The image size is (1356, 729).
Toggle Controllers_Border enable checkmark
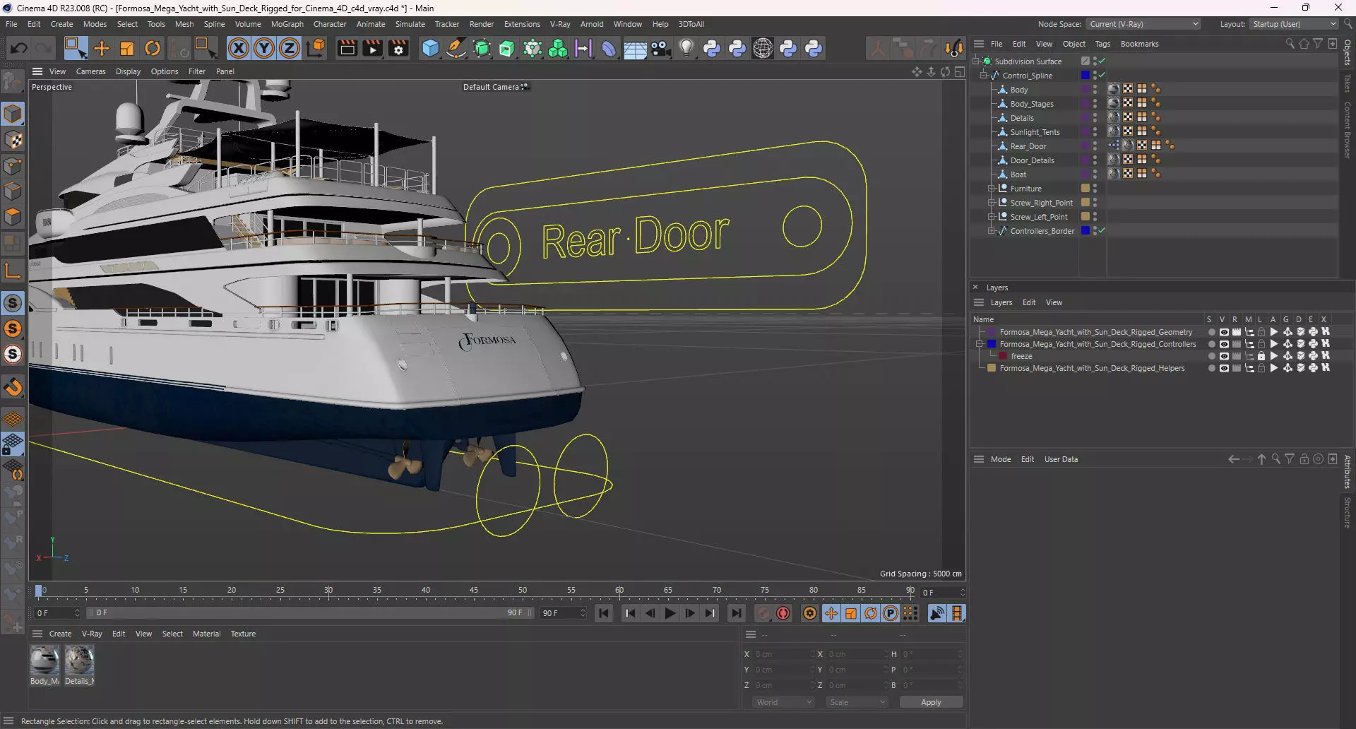(1102, 231)
